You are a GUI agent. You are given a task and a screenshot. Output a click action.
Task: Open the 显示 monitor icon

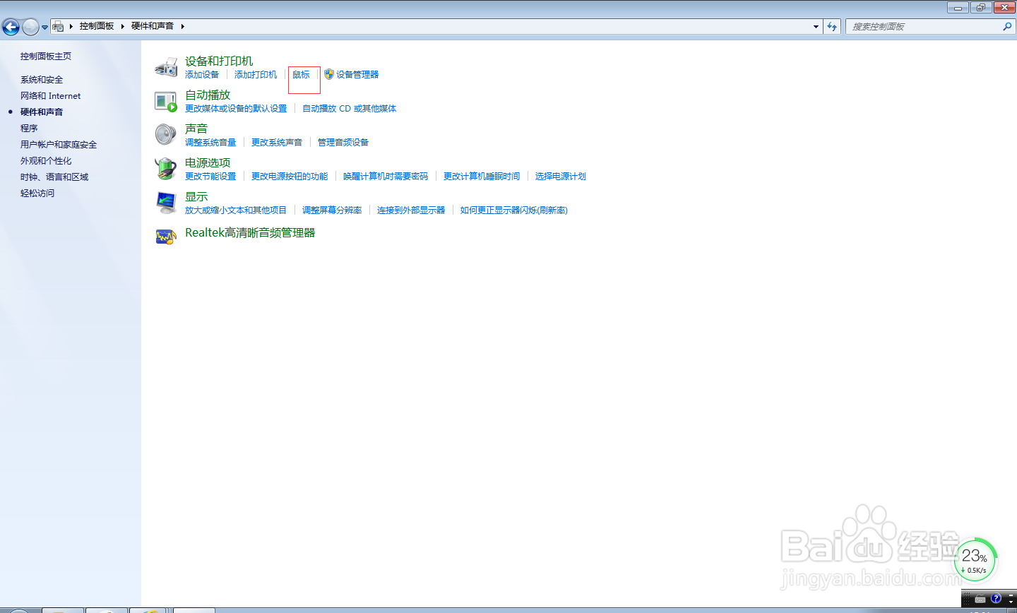(x=166, y=203)
